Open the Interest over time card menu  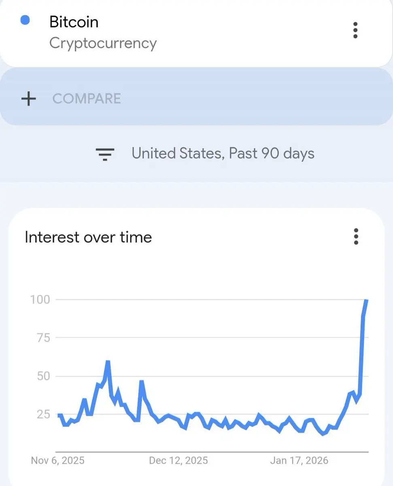click(x=356, y=237)
